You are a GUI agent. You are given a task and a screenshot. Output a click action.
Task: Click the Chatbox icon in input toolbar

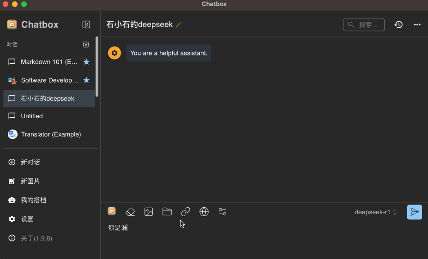112,211
